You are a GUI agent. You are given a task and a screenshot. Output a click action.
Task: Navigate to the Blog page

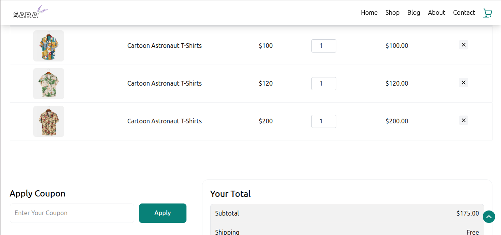coord(414,12)
